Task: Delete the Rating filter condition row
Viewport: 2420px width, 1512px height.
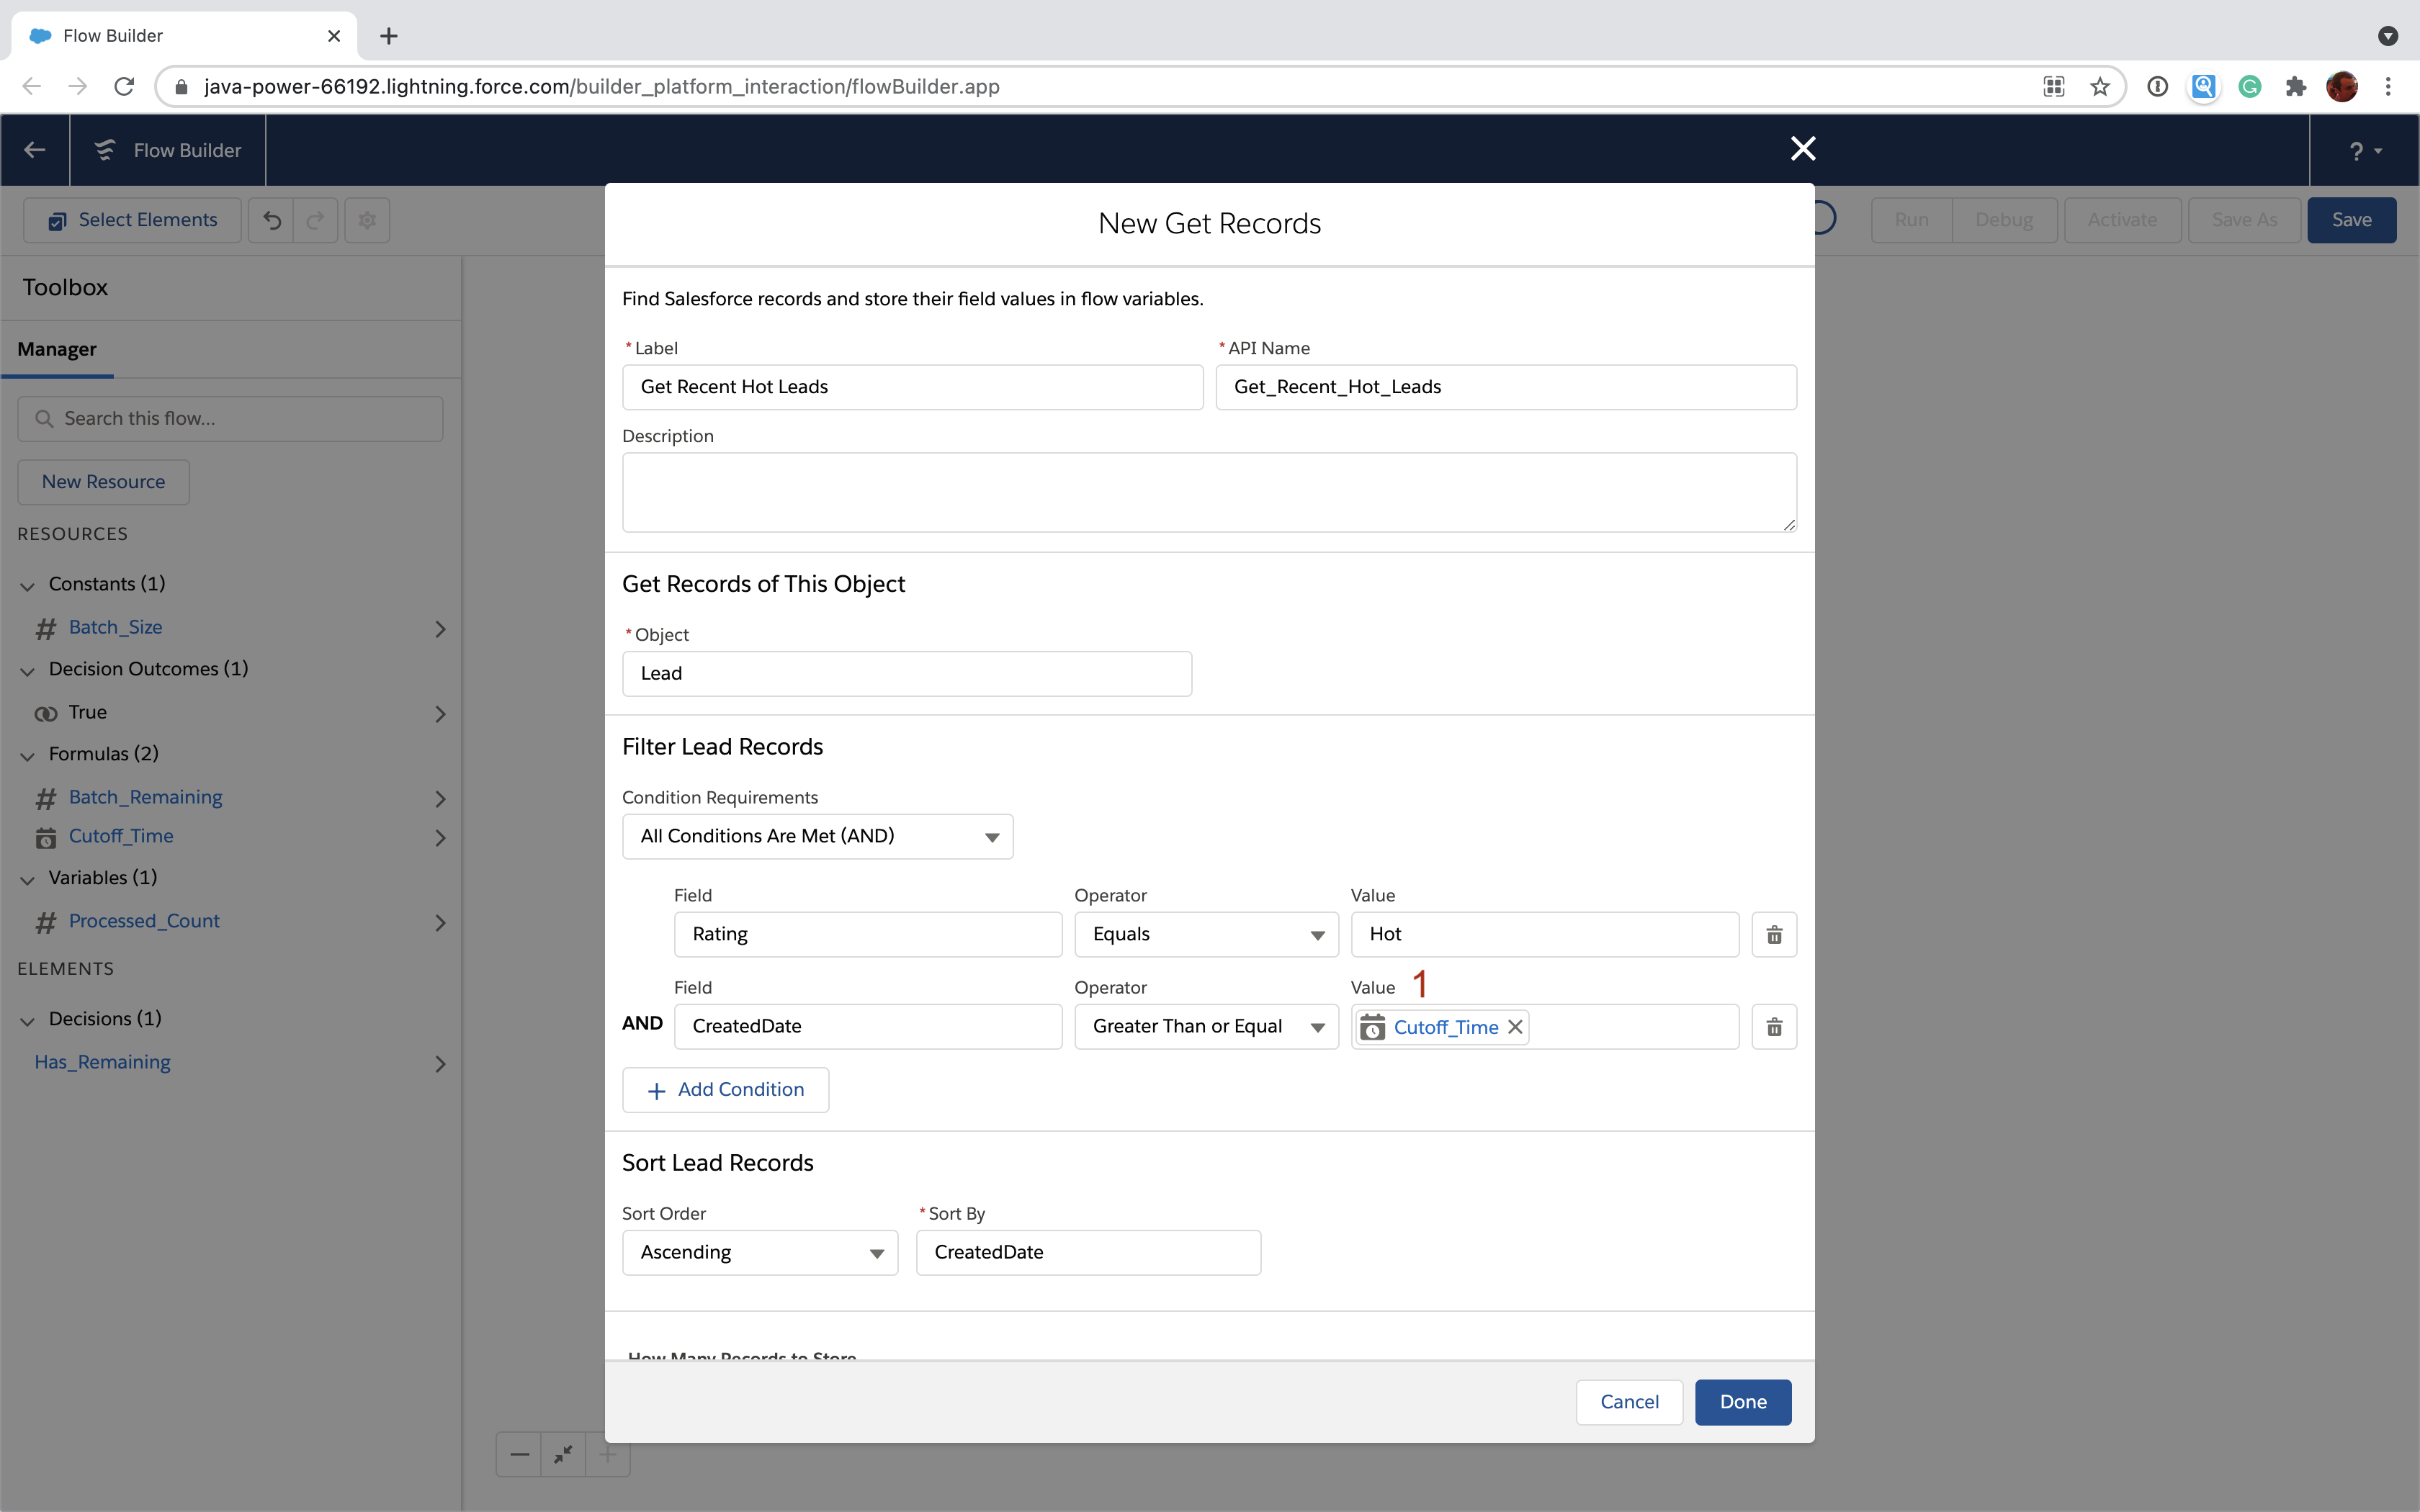Action: [x=1773, y=934]
